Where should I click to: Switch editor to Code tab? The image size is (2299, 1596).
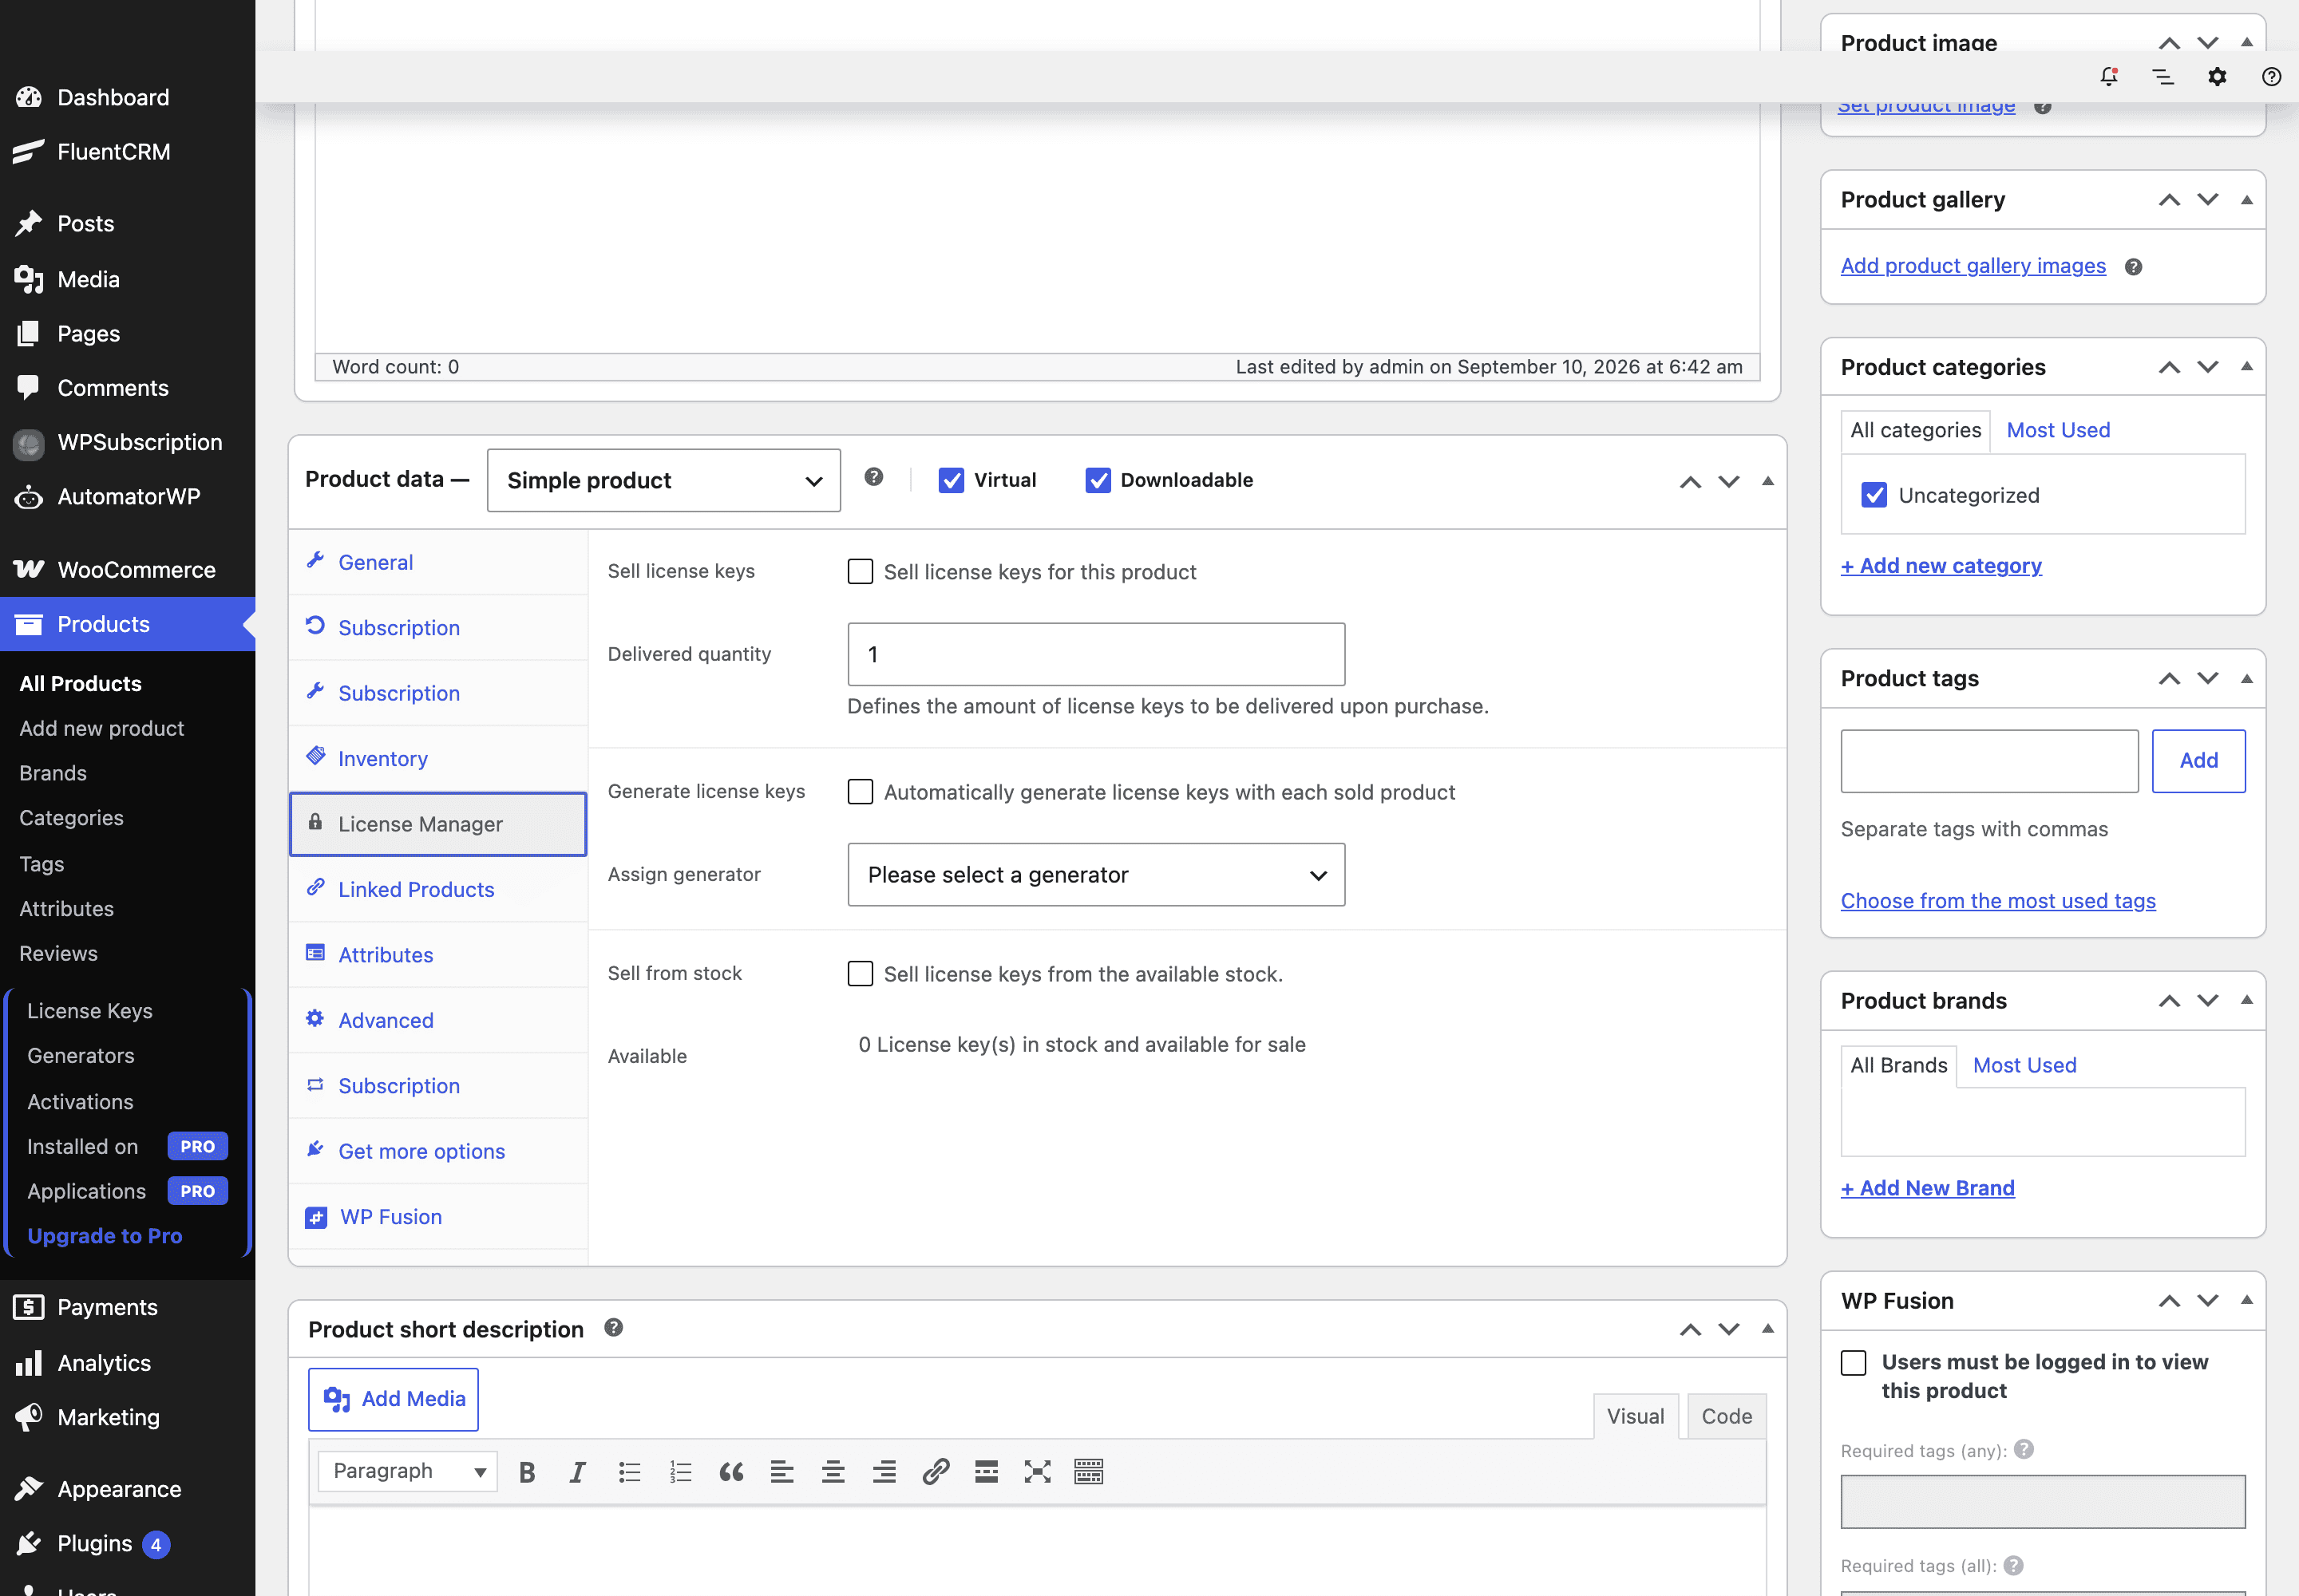pos(1727,1416)
